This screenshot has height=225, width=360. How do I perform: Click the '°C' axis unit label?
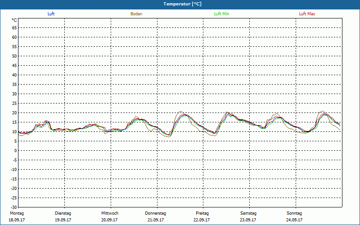tap(14, 20)
